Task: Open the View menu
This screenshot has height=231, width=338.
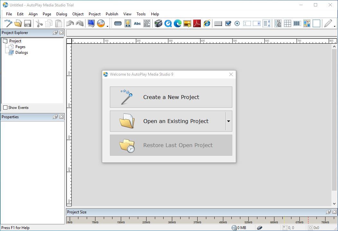Action: tap(127, 14)
